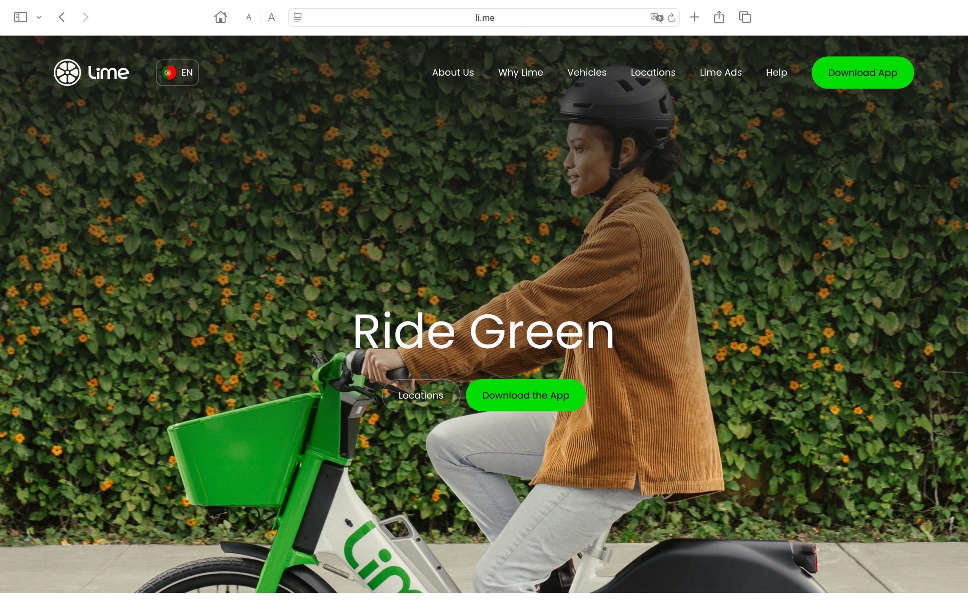This screenshot has width=968, height=605.
Task: Go forward using the forward arrow
Action: [85, 17]
